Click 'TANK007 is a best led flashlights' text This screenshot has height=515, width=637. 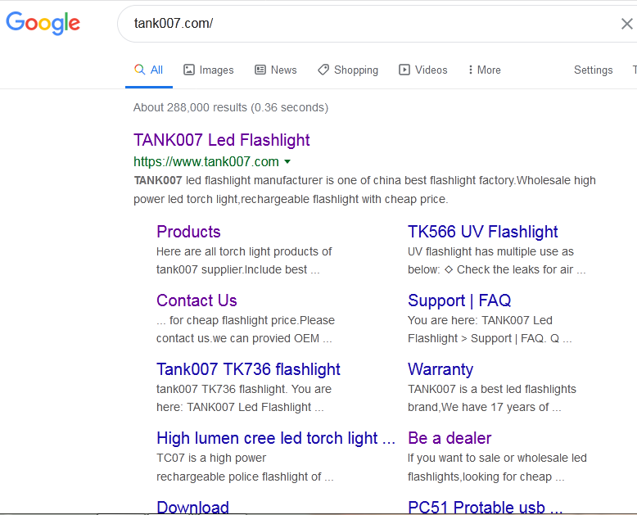point(492,389)
